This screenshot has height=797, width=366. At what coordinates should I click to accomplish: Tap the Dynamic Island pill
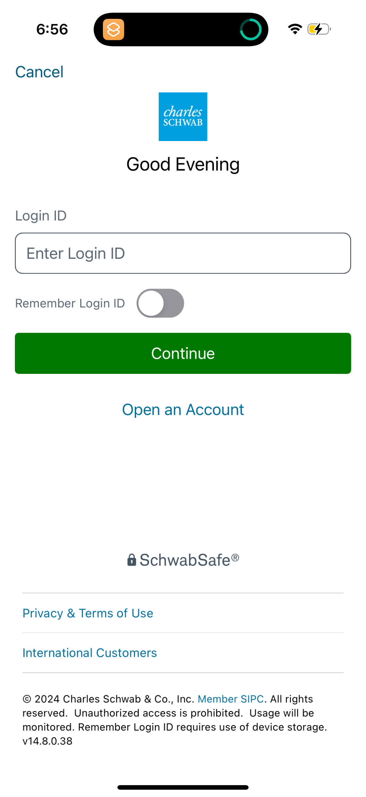pos(182,30)
